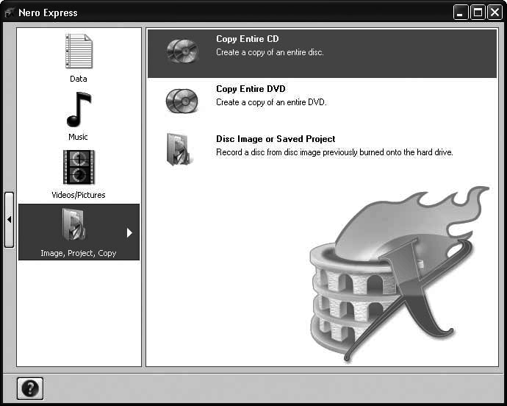
Task: Expand the arrow beside Image, Project, Copy
Action: click(x=129, y=232)
